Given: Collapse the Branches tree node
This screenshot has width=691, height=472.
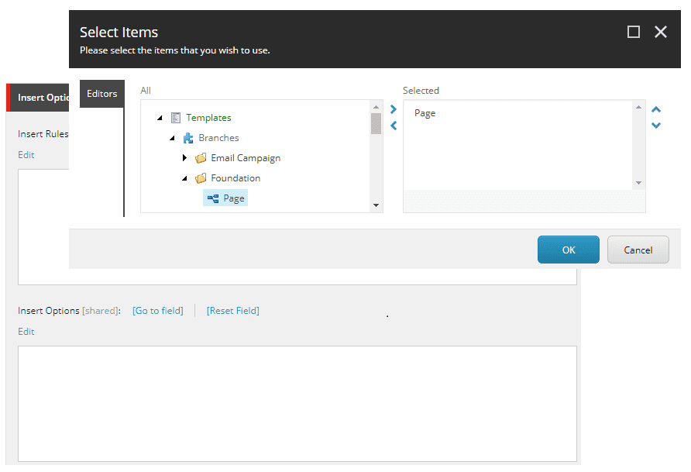Looking at the screenshot, I should [172, 138].
